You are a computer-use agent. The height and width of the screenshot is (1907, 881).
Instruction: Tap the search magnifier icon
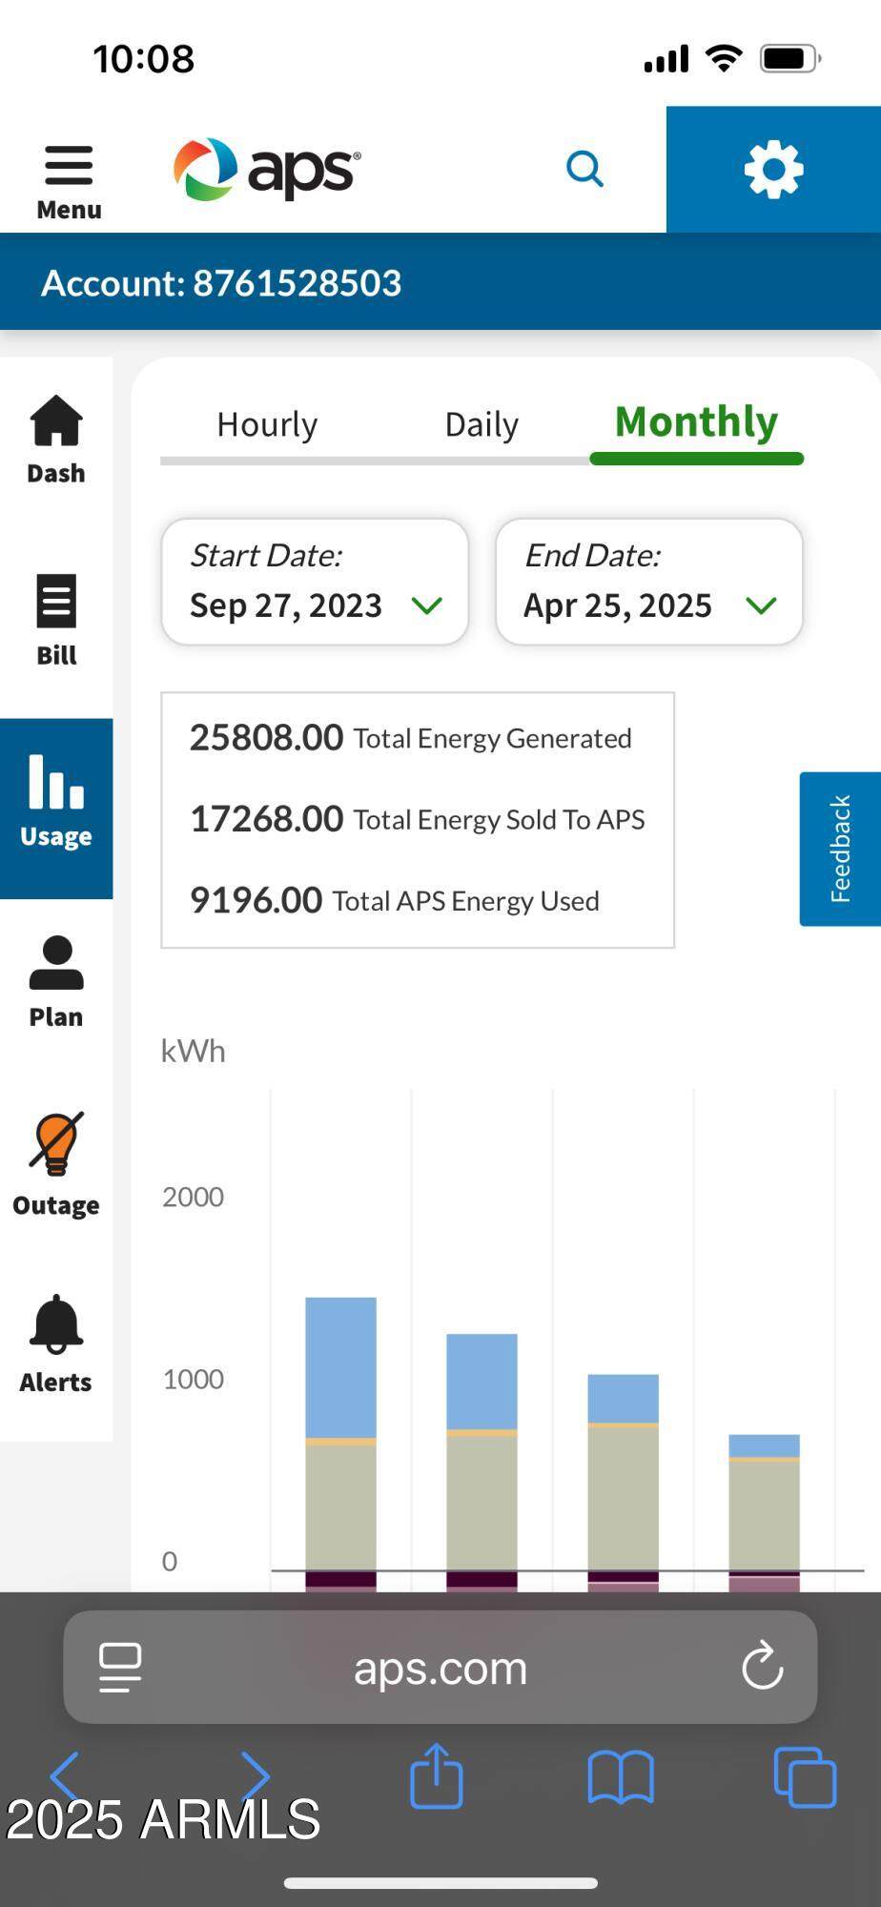(584, 170)
